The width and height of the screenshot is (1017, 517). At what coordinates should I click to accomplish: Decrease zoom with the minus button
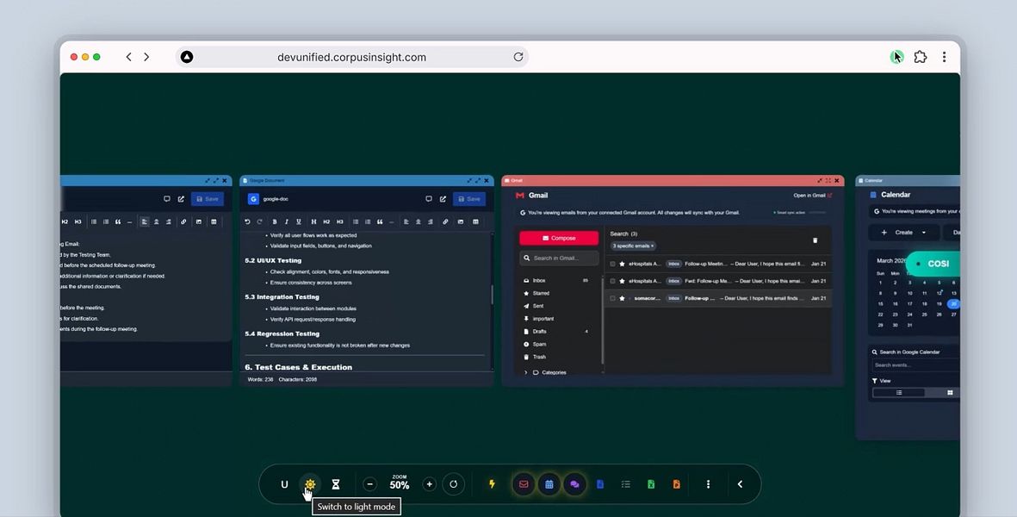(x=369, y=484)
